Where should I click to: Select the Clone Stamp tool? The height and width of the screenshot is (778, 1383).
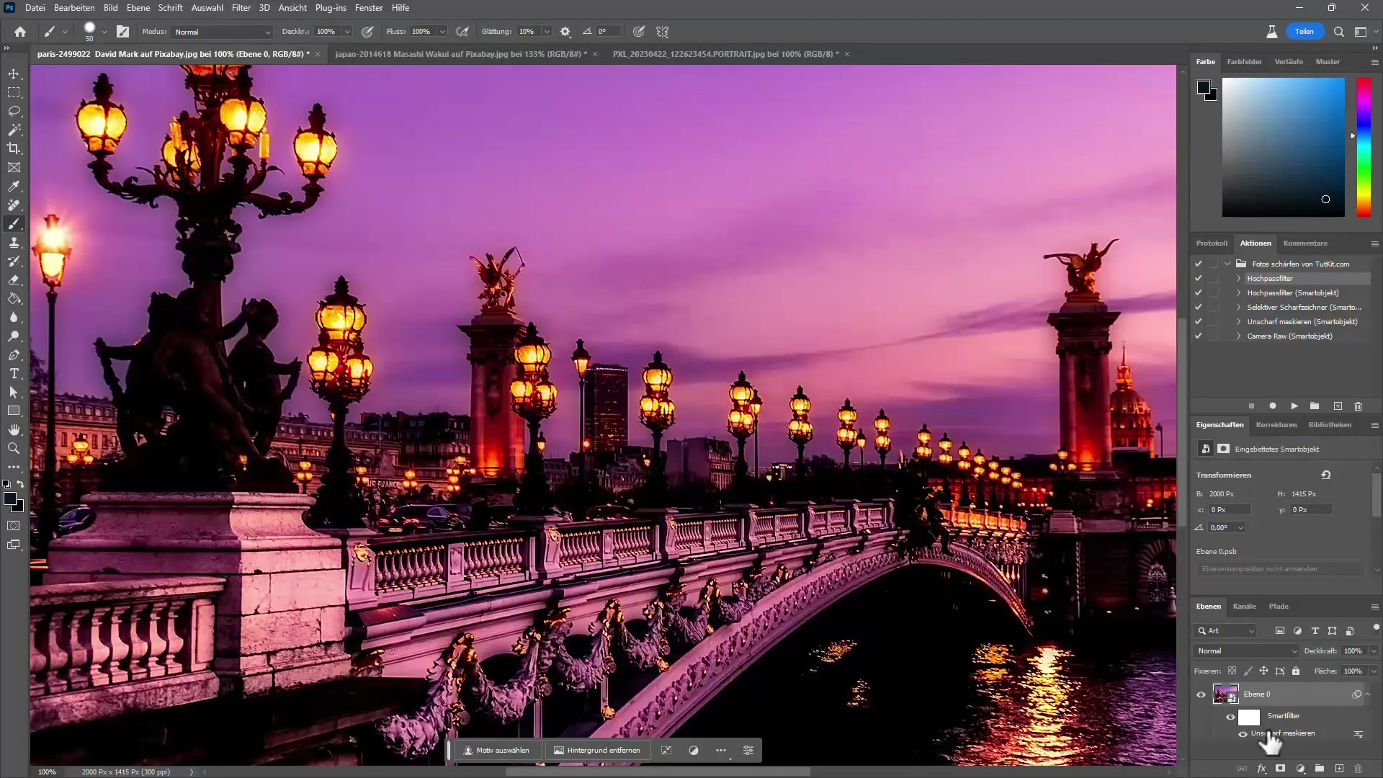[x=14, y=243]
